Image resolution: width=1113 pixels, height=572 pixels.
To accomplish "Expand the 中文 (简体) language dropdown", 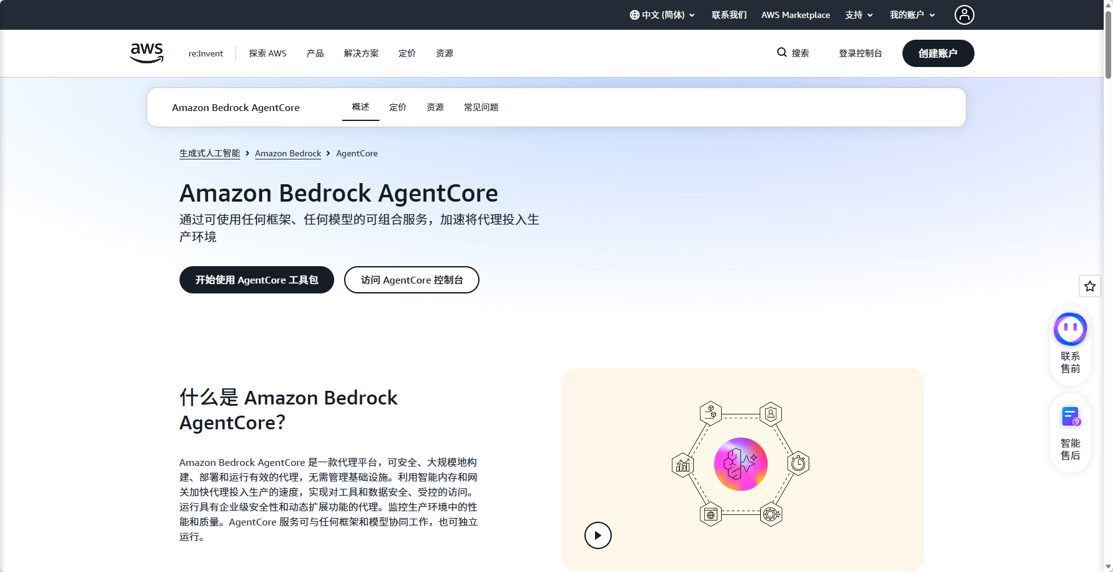I will coord(662,15).
